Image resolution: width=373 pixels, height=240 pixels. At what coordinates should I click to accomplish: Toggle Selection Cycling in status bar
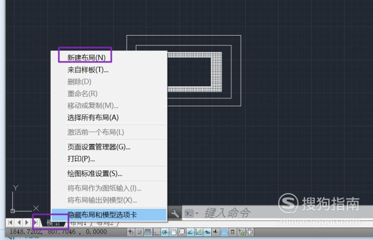pos(241,232)
